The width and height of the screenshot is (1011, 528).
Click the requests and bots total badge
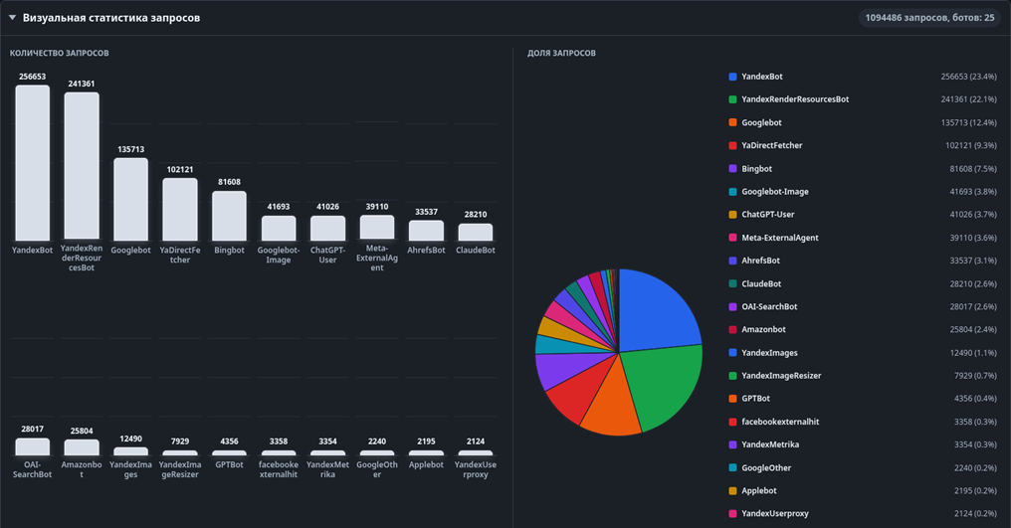[929, 18]
